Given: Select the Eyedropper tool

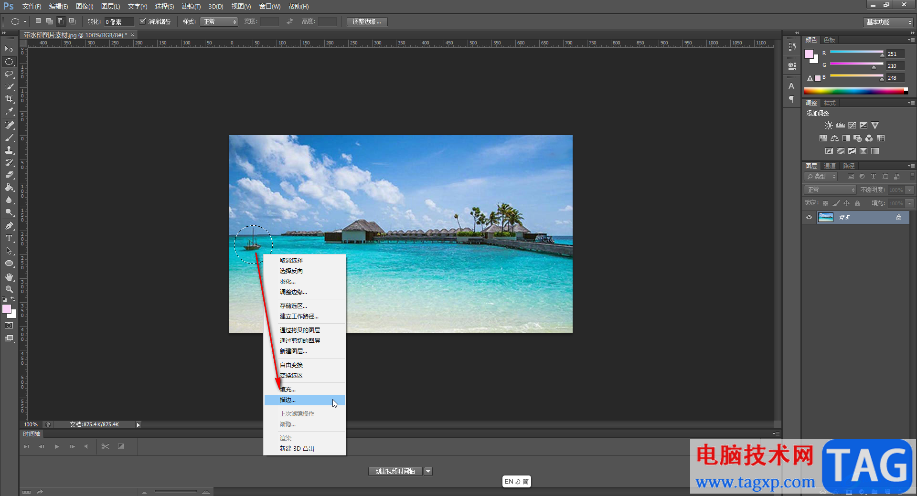Looking at the screenshot, I should point(9,112).
